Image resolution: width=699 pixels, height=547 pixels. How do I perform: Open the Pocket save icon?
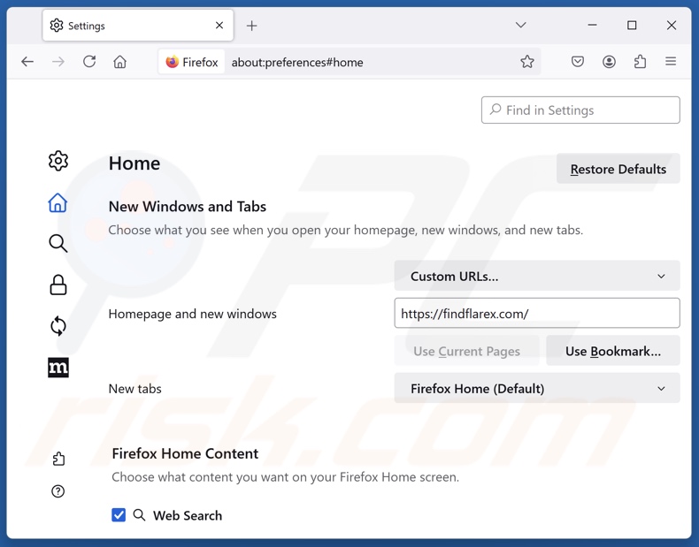tap(578, 62)
